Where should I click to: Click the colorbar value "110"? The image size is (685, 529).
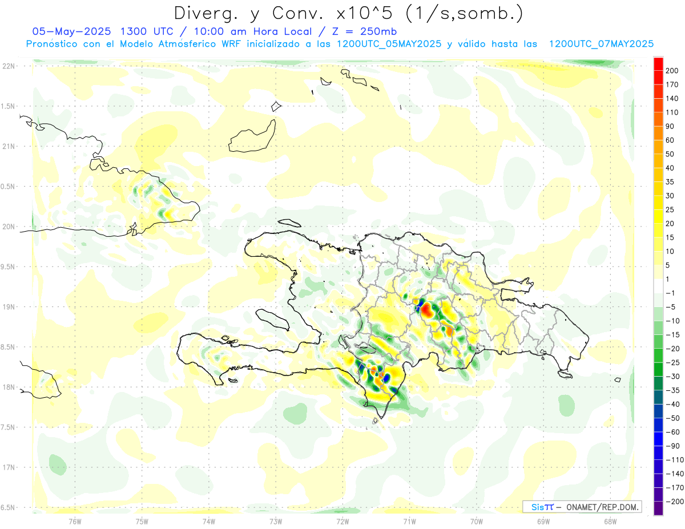[672, 112]
